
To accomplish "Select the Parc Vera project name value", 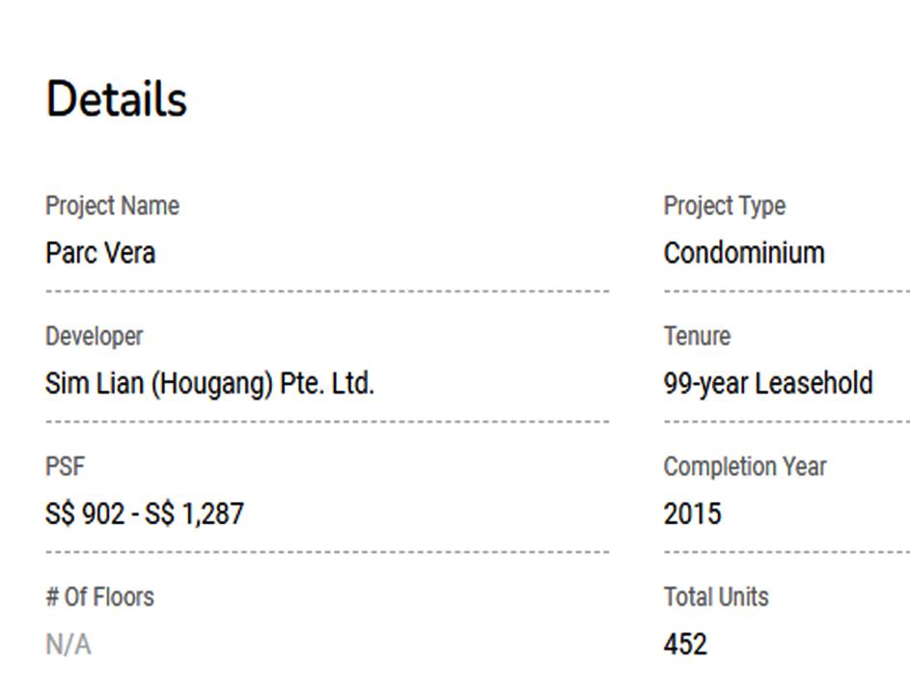I will point(100,253).
